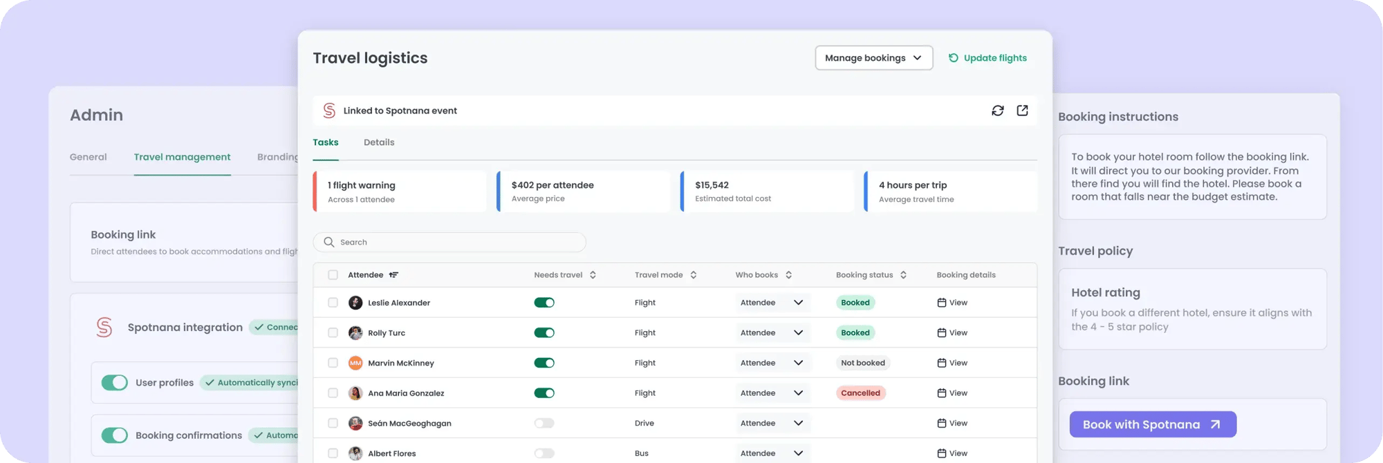Click Albert Flores's avatar

click(x=355, y=453)
